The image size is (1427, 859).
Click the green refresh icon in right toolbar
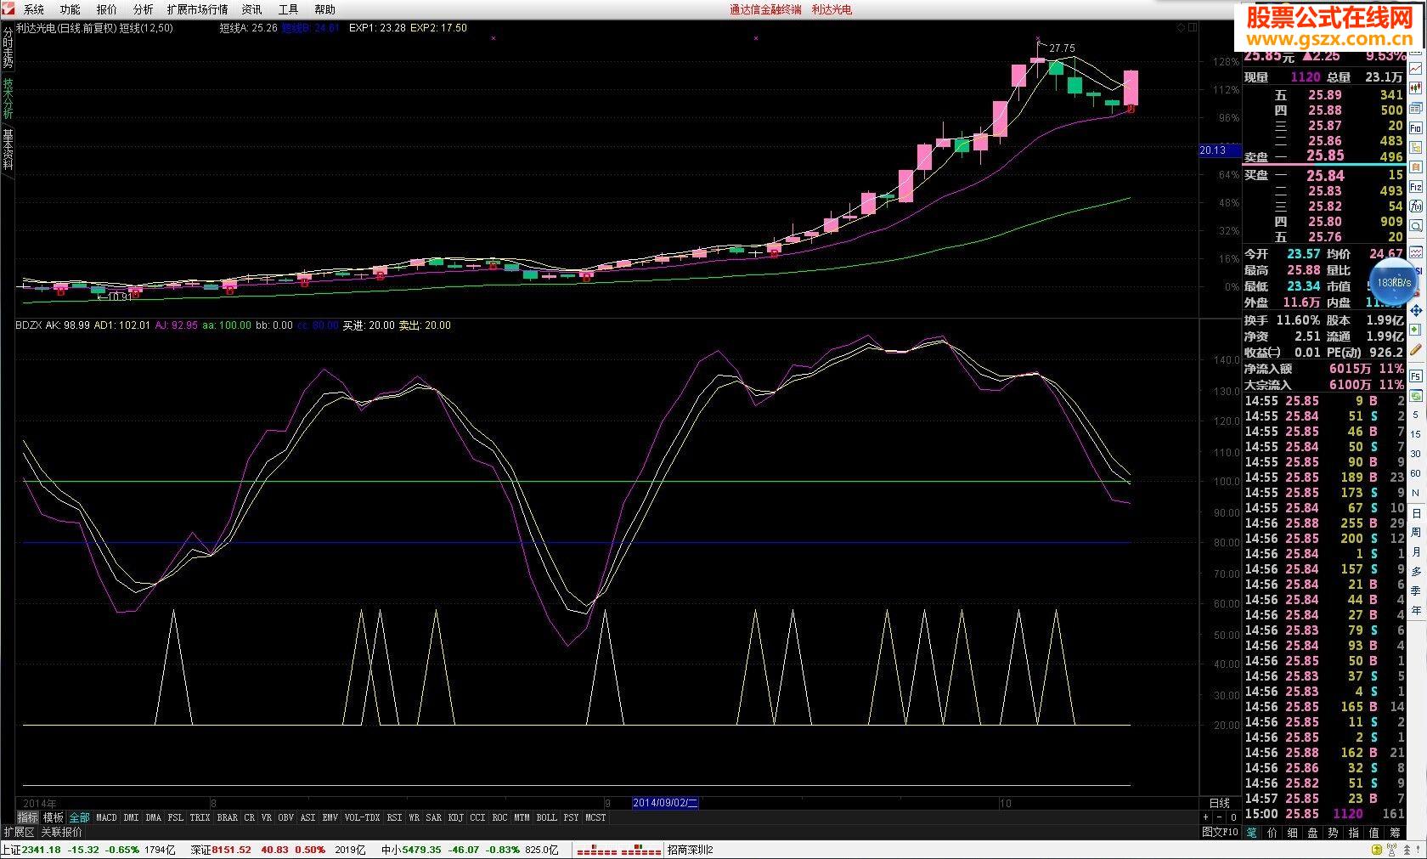coord(1416,395)
